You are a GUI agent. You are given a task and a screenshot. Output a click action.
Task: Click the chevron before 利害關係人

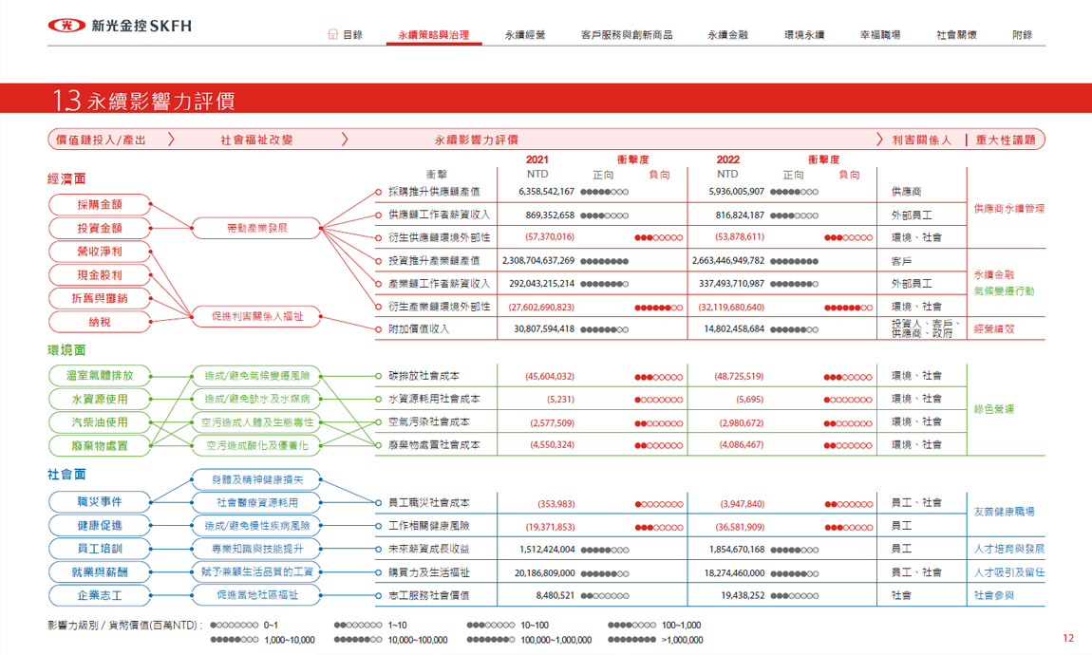coord(879,140)
